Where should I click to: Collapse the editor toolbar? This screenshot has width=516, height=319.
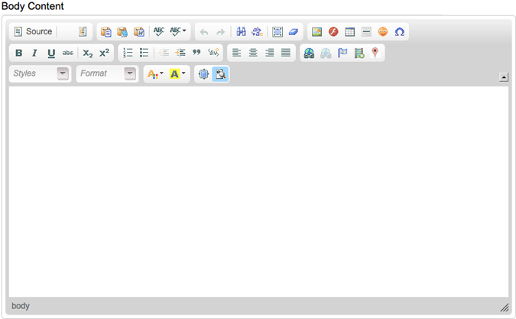[504, 76]
